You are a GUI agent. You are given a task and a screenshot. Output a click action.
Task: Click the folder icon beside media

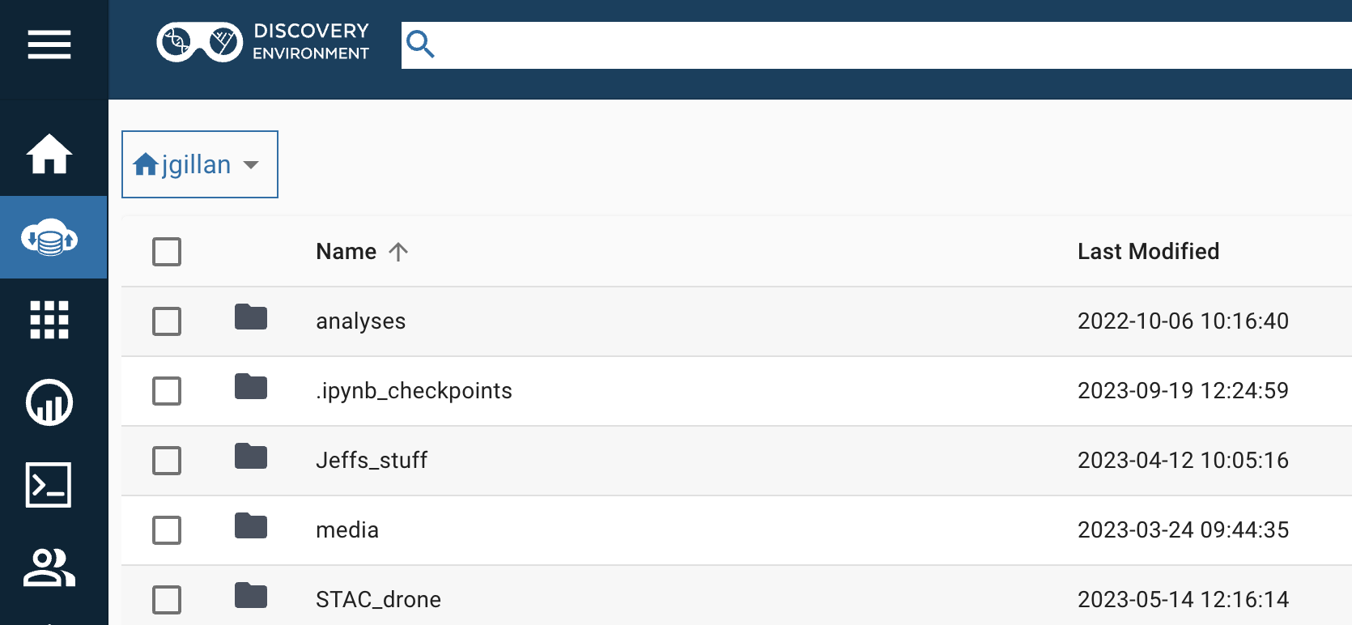point(251,526)
